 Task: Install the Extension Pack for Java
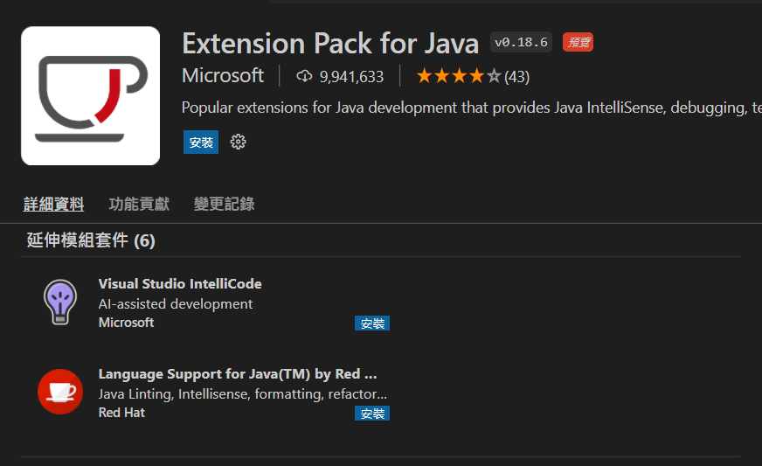click(x=201, y=142)
